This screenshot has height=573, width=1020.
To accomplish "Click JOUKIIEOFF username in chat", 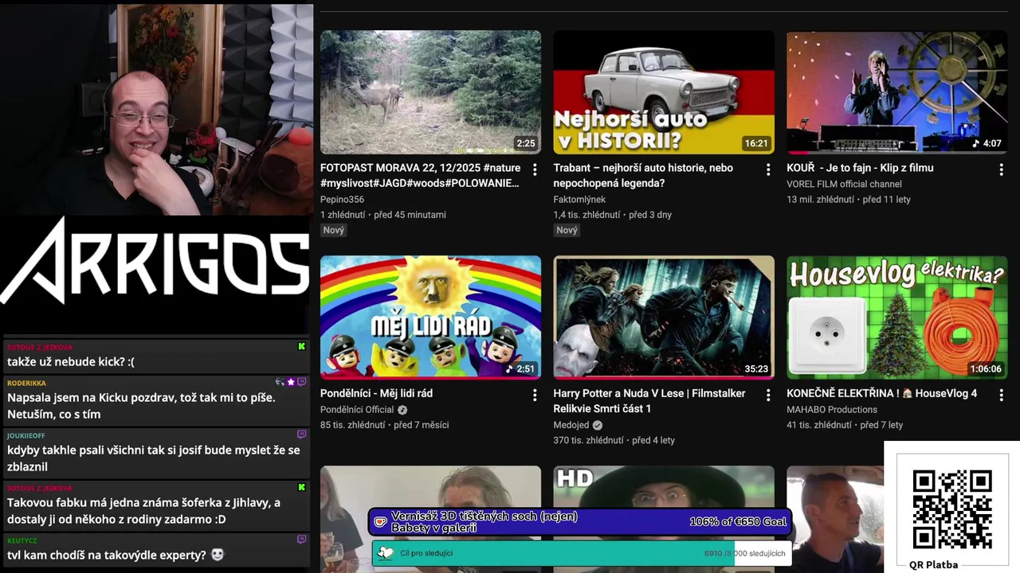I will (25, 435).
